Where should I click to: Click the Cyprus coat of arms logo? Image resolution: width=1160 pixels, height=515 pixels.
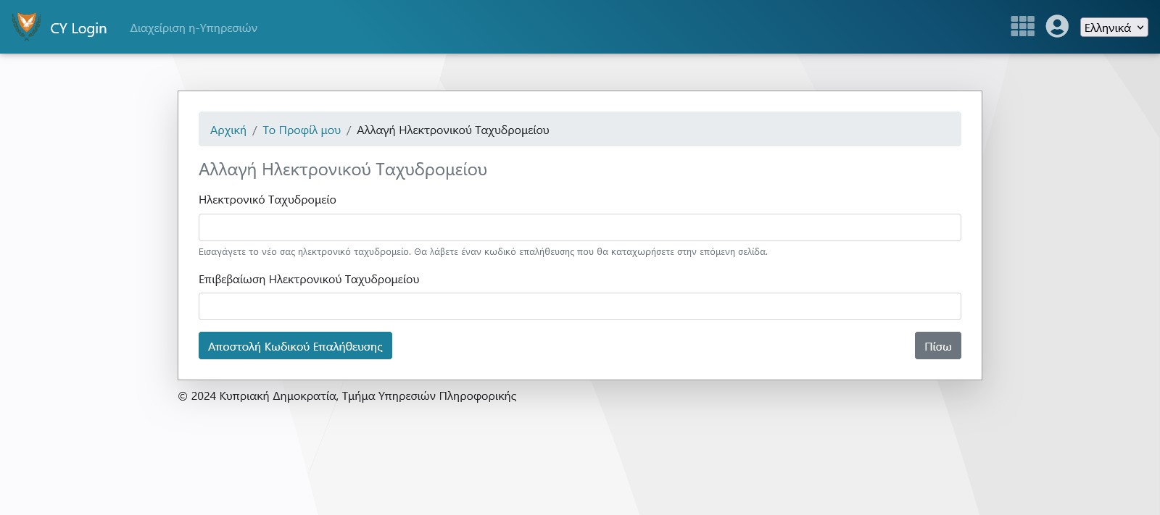(26, 27)
